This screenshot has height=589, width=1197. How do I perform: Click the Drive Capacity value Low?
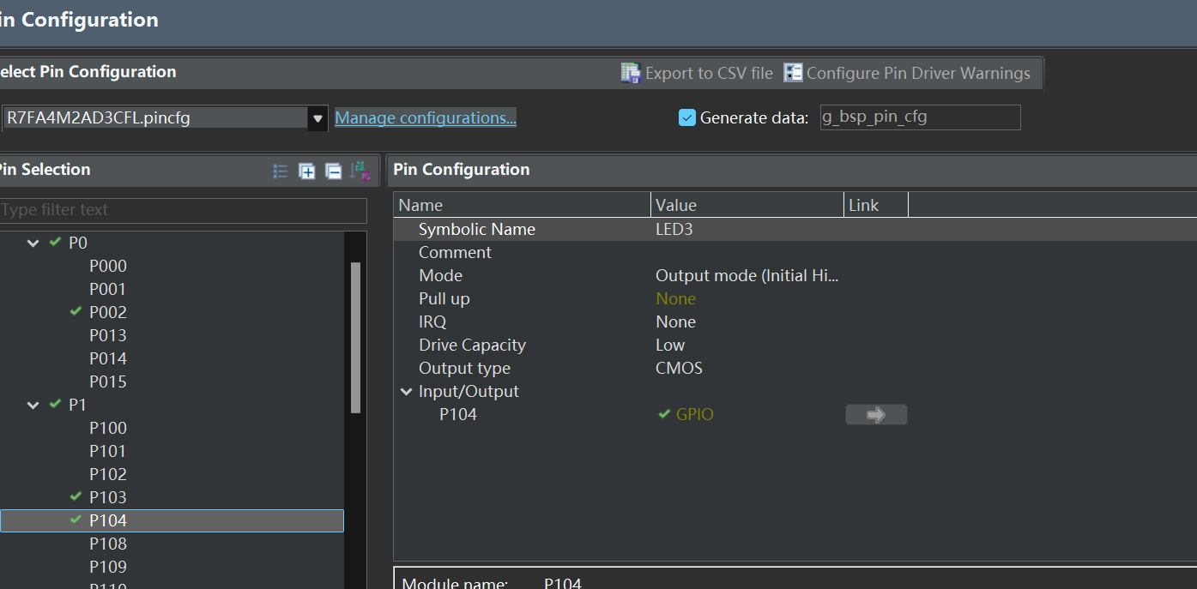[670, 346]
